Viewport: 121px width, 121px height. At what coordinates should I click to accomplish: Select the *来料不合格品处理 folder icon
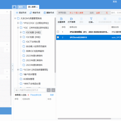21,83
